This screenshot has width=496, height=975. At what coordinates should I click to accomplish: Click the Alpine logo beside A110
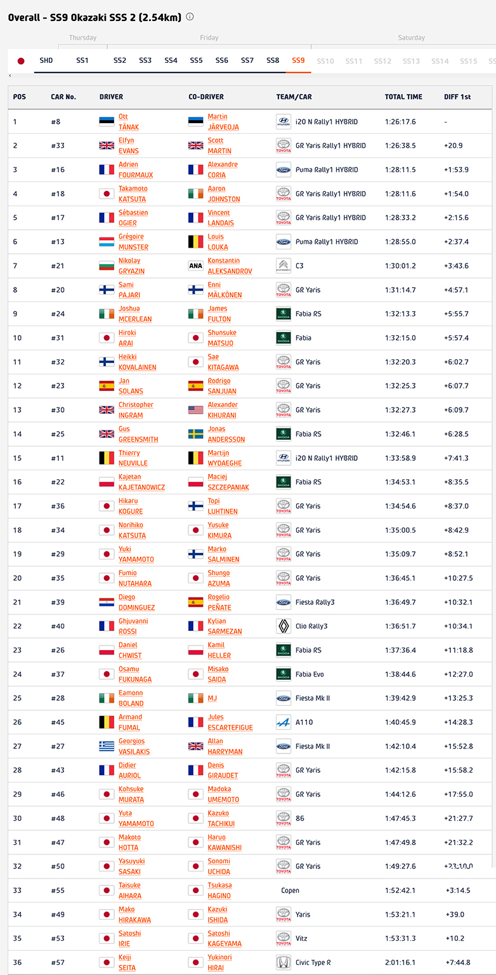click(x=283, y=722)
